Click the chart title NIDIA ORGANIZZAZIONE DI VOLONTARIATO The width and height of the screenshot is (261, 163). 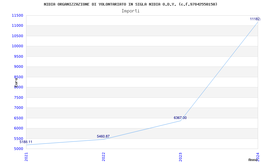(x=130, y=4)
